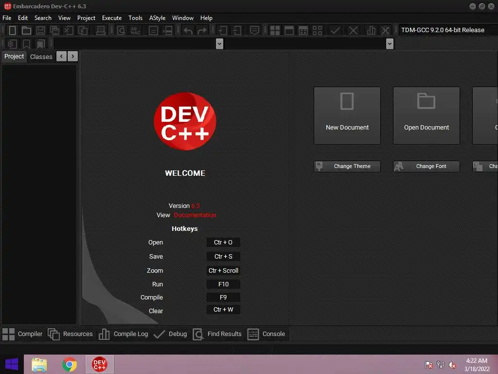The height and width of the screenshot is (374, 498).
Task: Click the New source file toolbar icon
Action: [x=12, y=31]
